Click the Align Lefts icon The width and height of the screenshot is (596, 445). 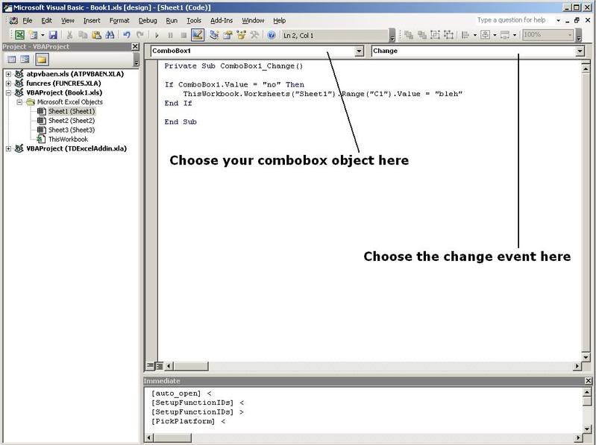click(x=465, y=35)
